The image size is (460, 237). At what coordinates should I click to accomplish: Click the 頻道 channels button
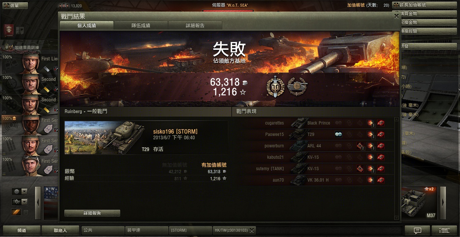22,231
